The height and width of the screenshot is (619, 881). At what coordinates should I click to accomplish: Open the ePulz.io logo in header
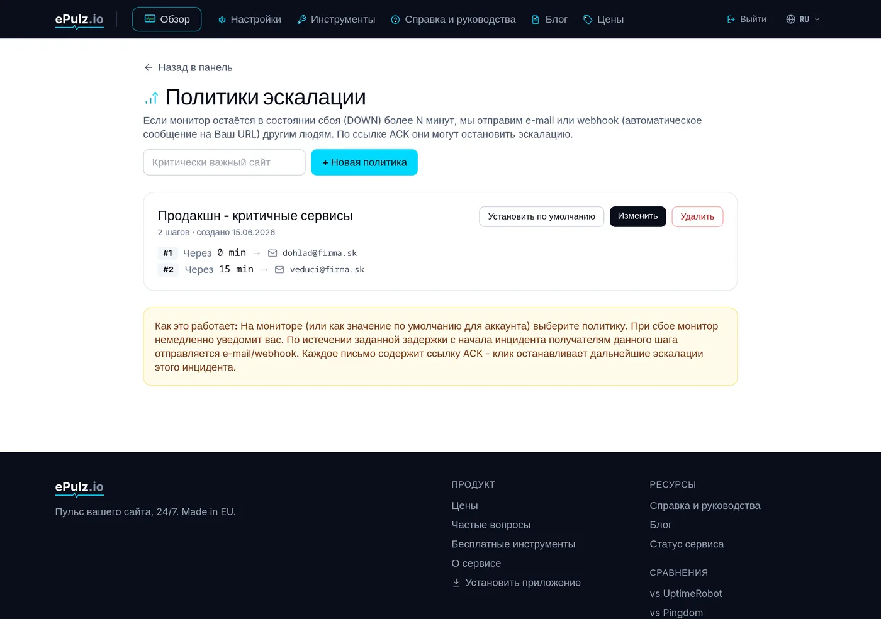click(x=79, y=20)
